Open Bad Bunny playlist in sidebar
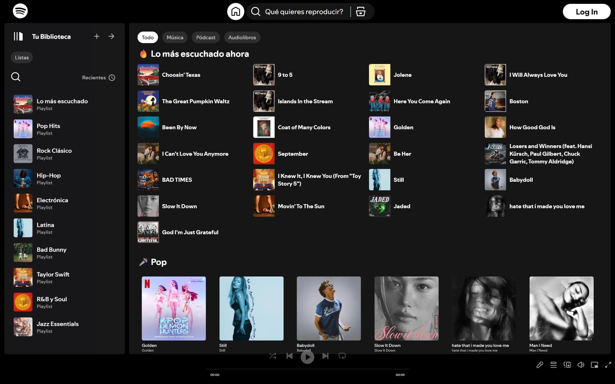 pyautogui.click(x=64, y=252)
